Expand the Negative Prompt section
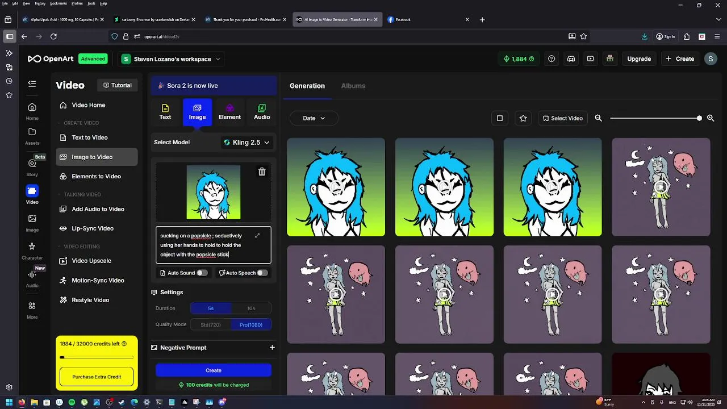727x409 pixels. click(272, 348)
